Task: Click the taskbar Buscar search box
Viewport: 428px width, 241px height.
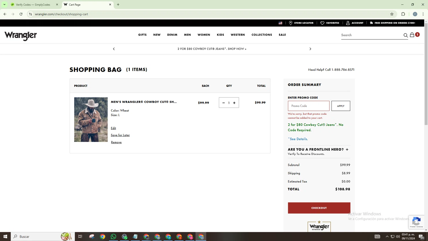Action: [x=43, y=236]
